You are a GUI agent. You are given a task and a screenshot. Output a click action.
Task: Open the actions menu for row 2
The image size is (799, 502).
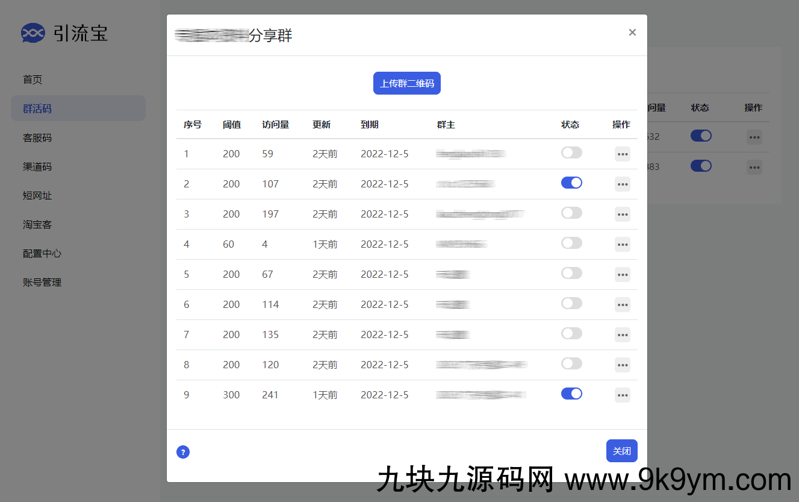(x=622, y=184)
